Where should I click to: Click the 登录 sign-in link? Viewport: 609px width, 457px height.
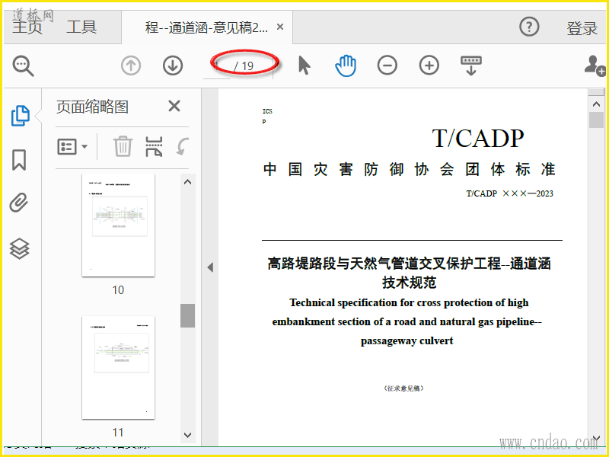(582, 28)
